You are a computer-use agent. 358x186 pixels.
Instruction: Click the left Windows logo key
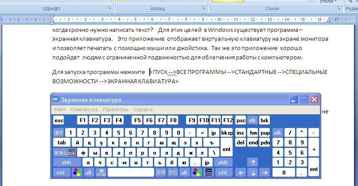(77, 173)
